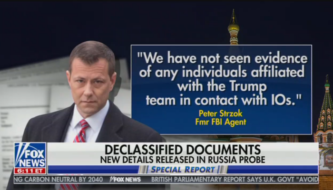Click the Declassified Documents headline
The width and height of the screenshot is (333, 190).
click(183, 150)
